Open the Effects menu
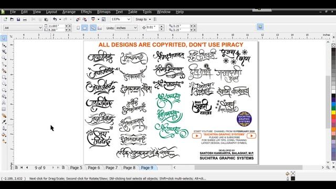The width and height of the screenshot is (336, 189). [86, 12]
